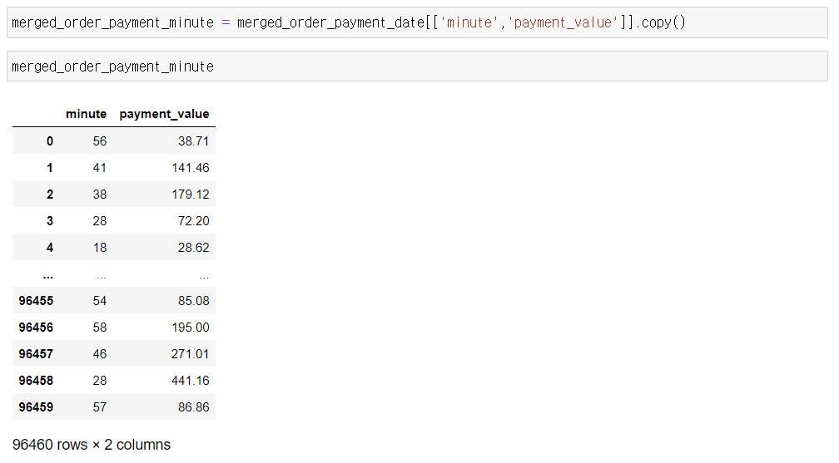Click the '96460 rows × 2 columns' summary
This screenshot has width=839, height=463.
pos(92,445)
